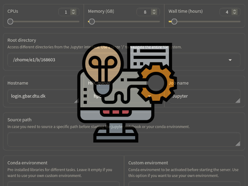Click the Memory (GB) slider handle
The height and width of the screenshot is (186, 248).
coord(91,22)
